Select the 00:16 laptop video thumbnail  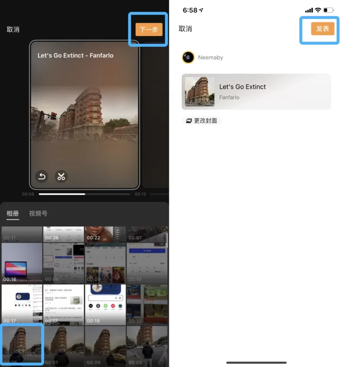[x=22, y=263]
